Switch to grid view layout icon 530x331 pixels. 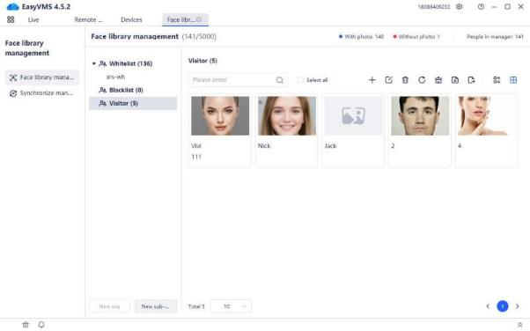click(513, 80)
